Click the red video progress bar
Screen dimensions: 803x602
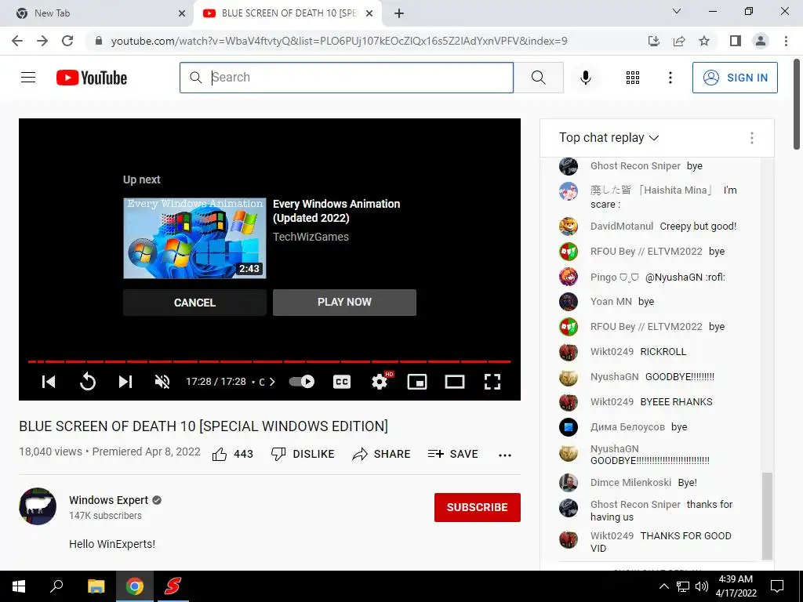click(270, 362)
